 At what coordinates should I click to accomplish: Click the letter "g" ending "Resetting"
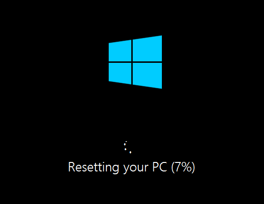pos(115,169)
